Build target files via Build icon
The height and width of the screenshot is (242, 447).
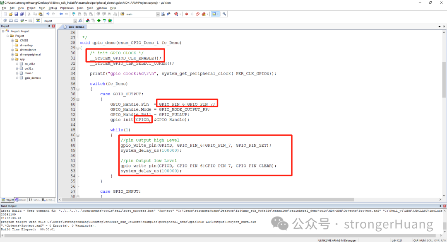pos(11,21)
